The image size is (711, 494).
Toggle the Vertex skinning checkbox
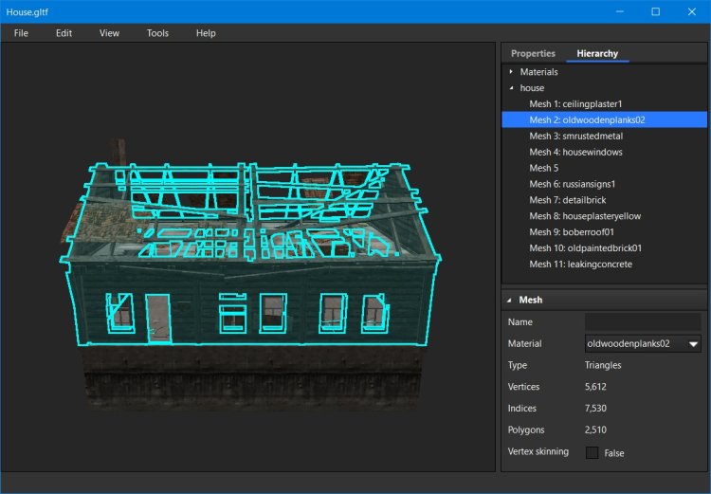[592, 452]
